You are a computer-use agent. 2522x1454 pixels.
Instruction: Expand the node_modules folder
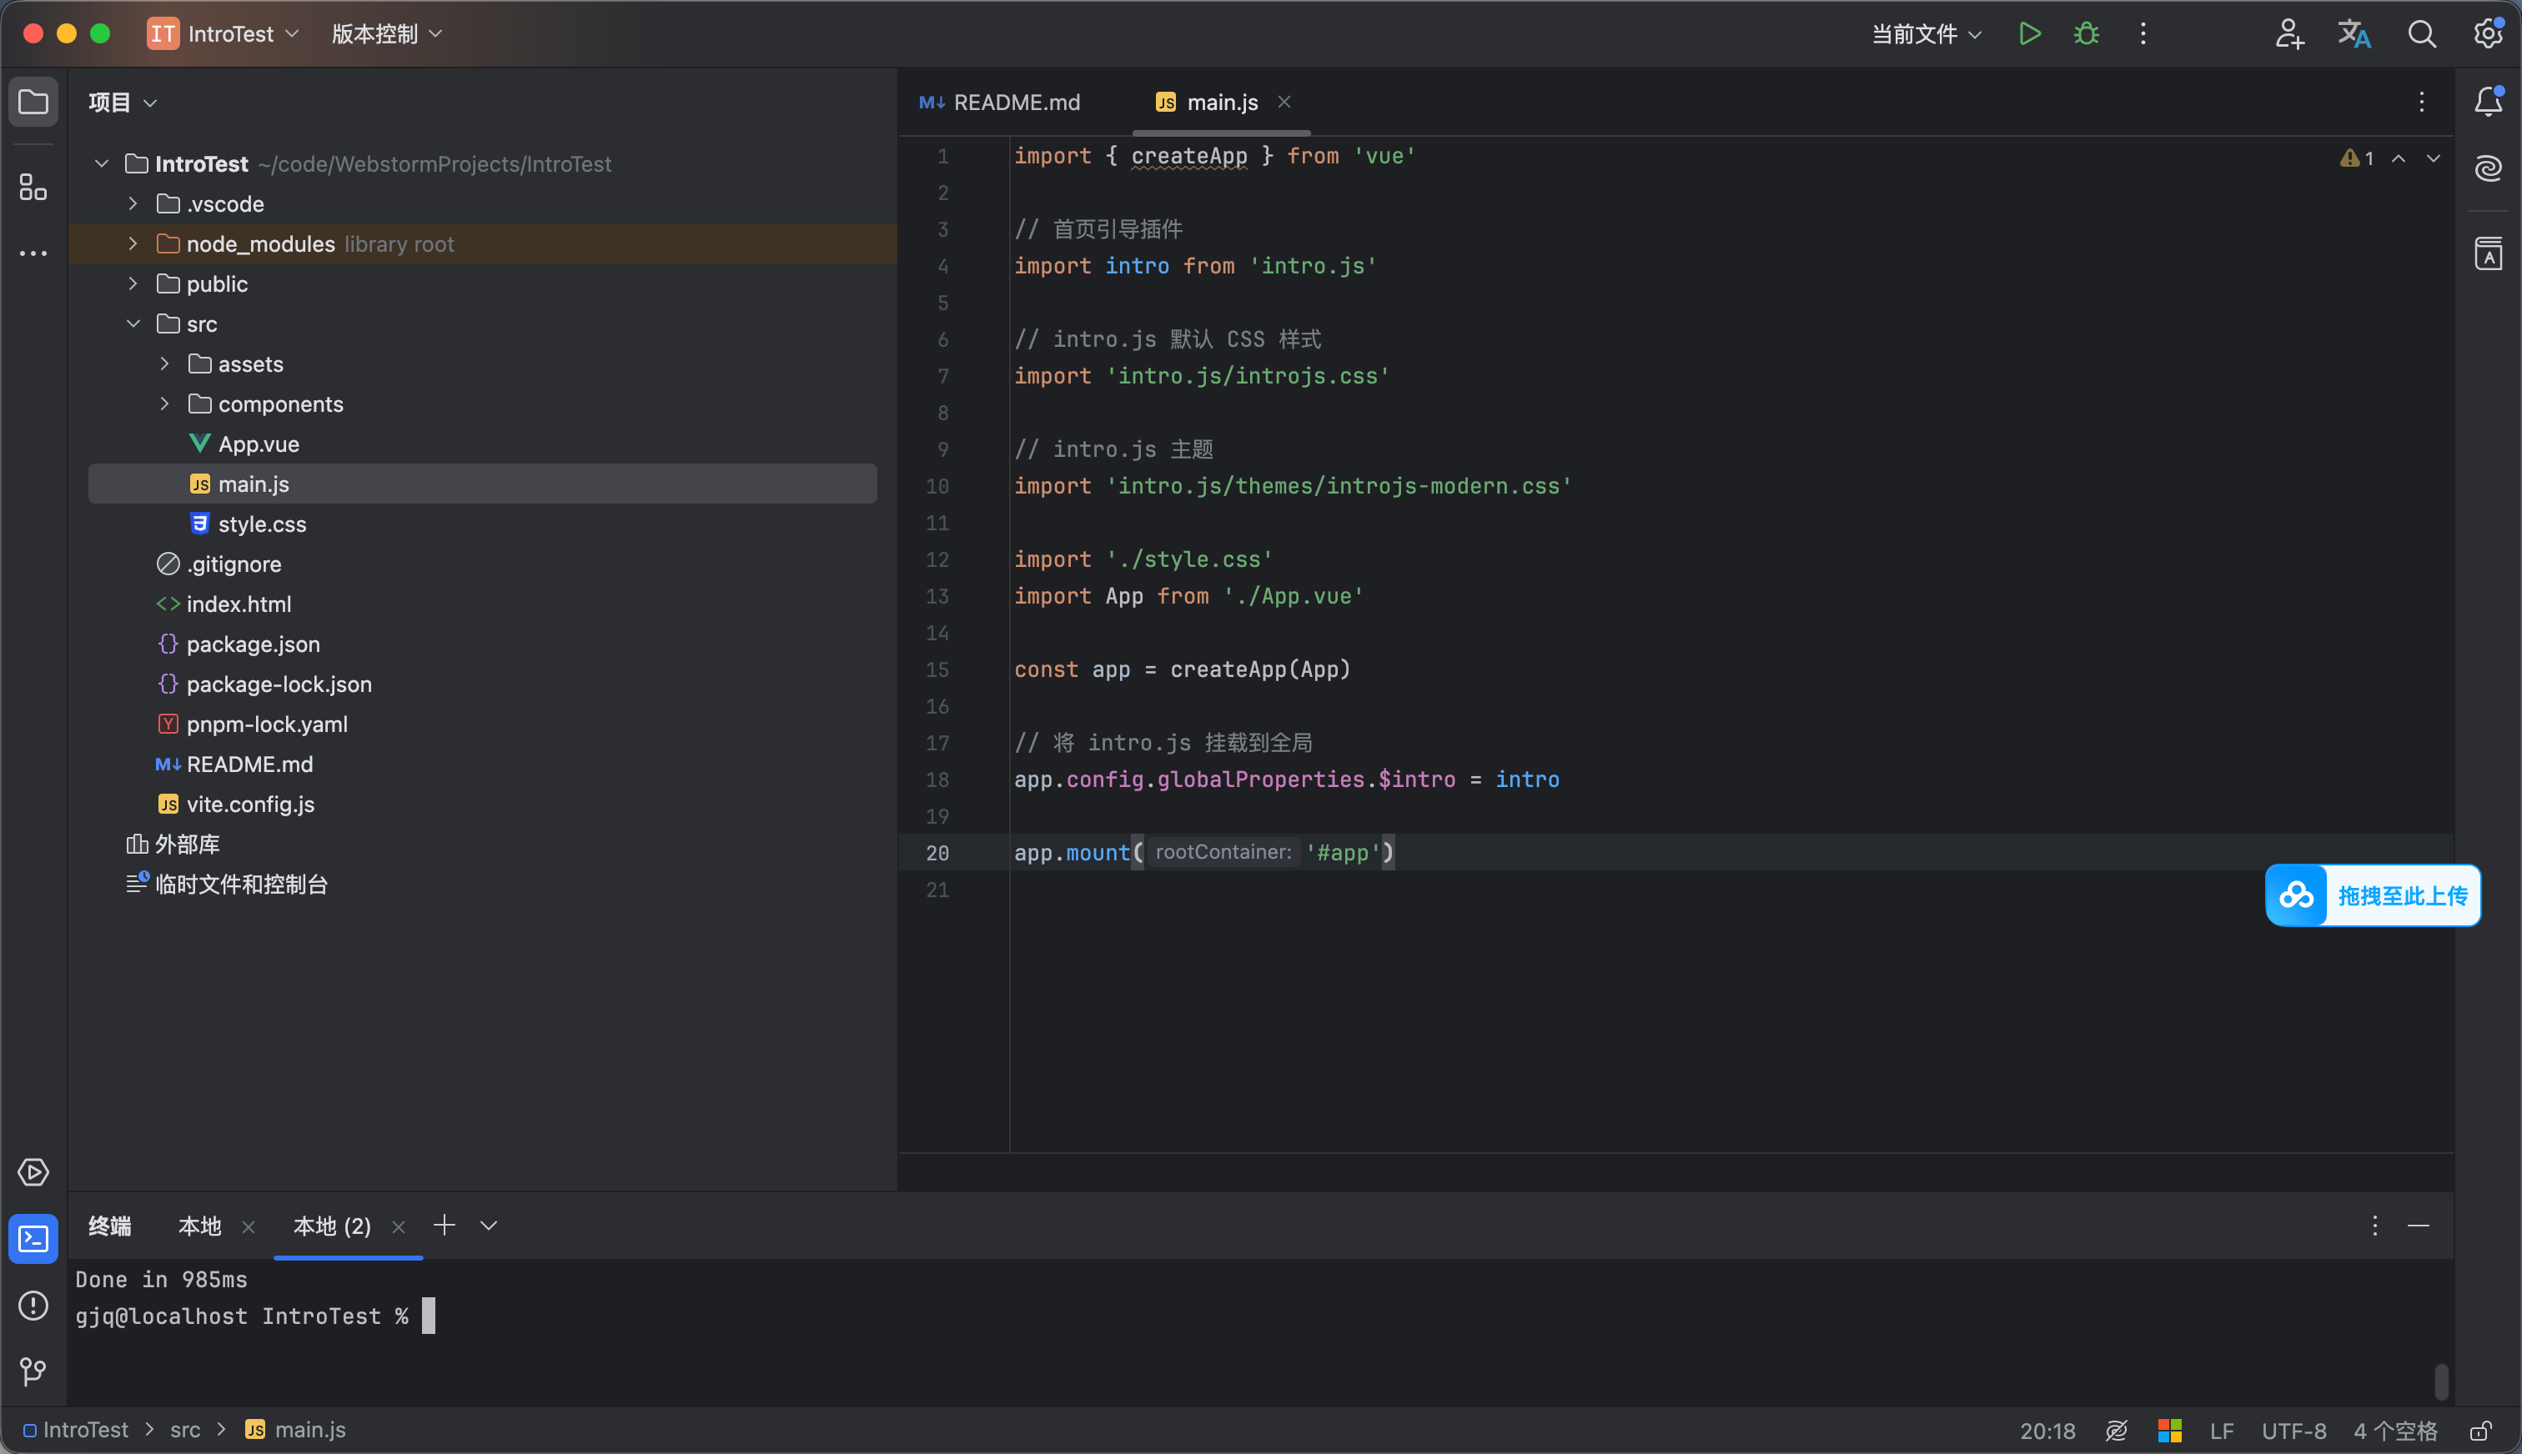133,243
